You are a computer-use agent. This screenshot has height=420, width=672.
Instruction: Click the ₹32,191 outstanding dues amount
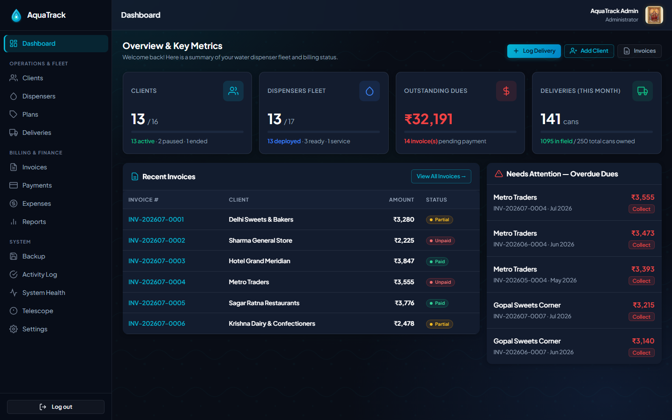[428, 119]
